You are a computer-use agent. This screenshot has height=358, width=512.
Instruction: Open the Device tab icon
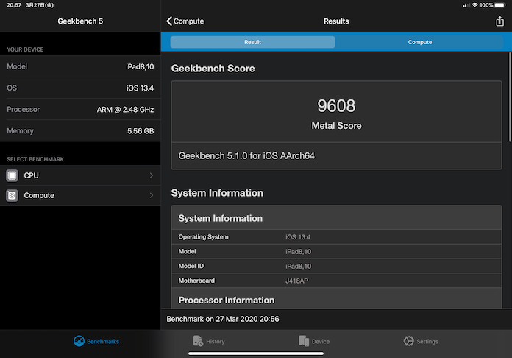click(304, 341)
